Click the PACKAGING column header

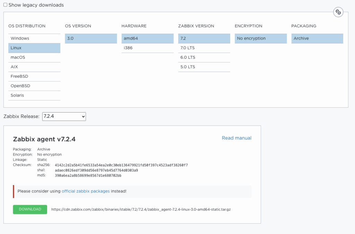[x=304, y=26]
